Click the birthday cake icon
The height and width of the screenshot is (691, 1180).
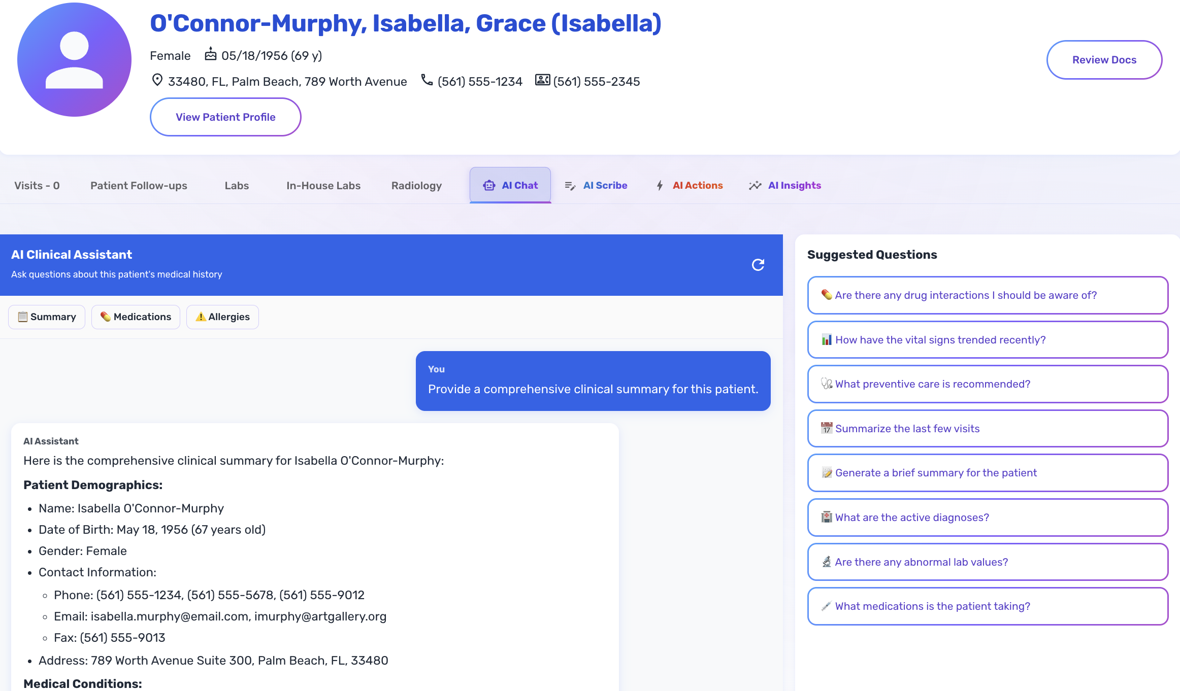click(210, 54)
